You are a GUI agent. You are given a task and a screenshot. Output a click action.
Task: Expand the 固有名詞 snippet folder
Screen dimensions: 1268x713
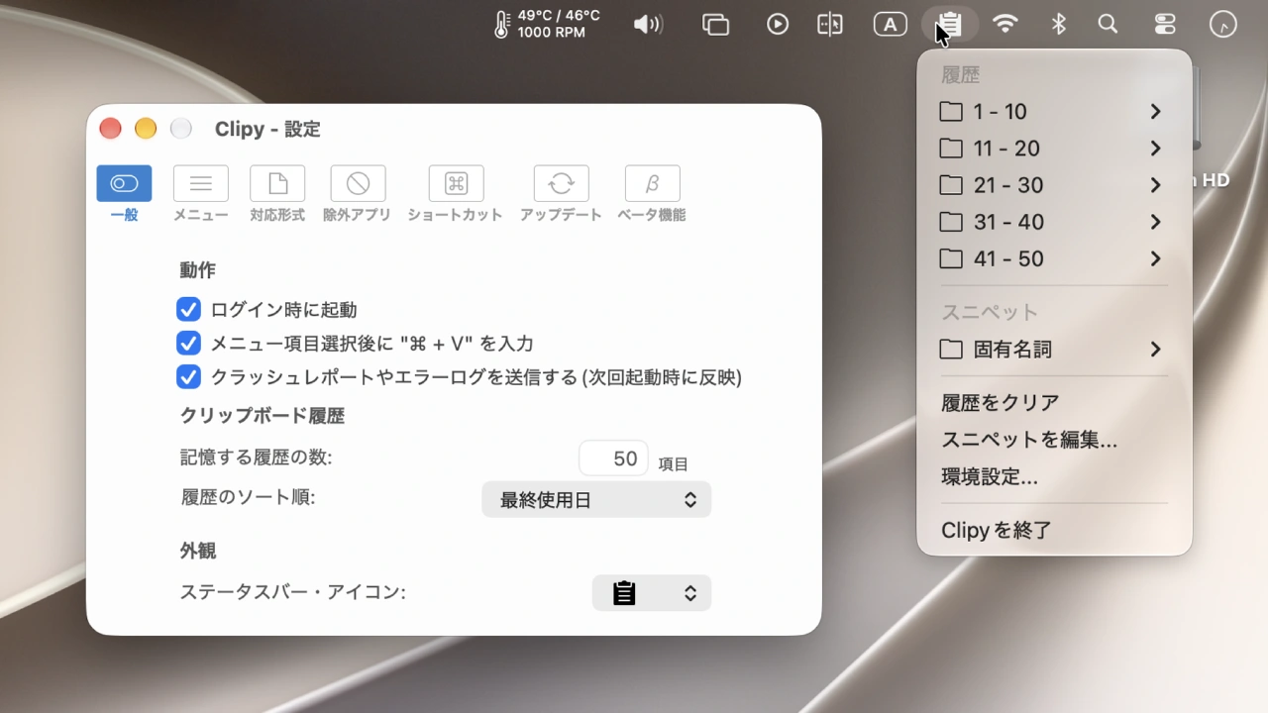click(x=1054, y=350)
